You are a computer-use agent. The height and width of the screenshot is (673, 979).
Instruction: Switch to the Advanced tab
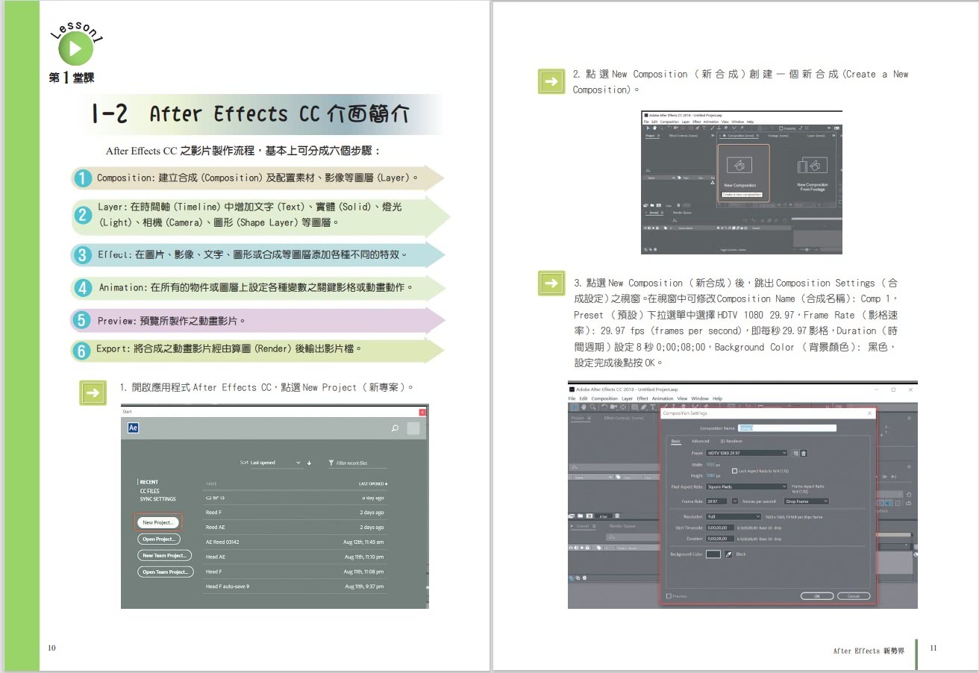[x=700, y=441]
